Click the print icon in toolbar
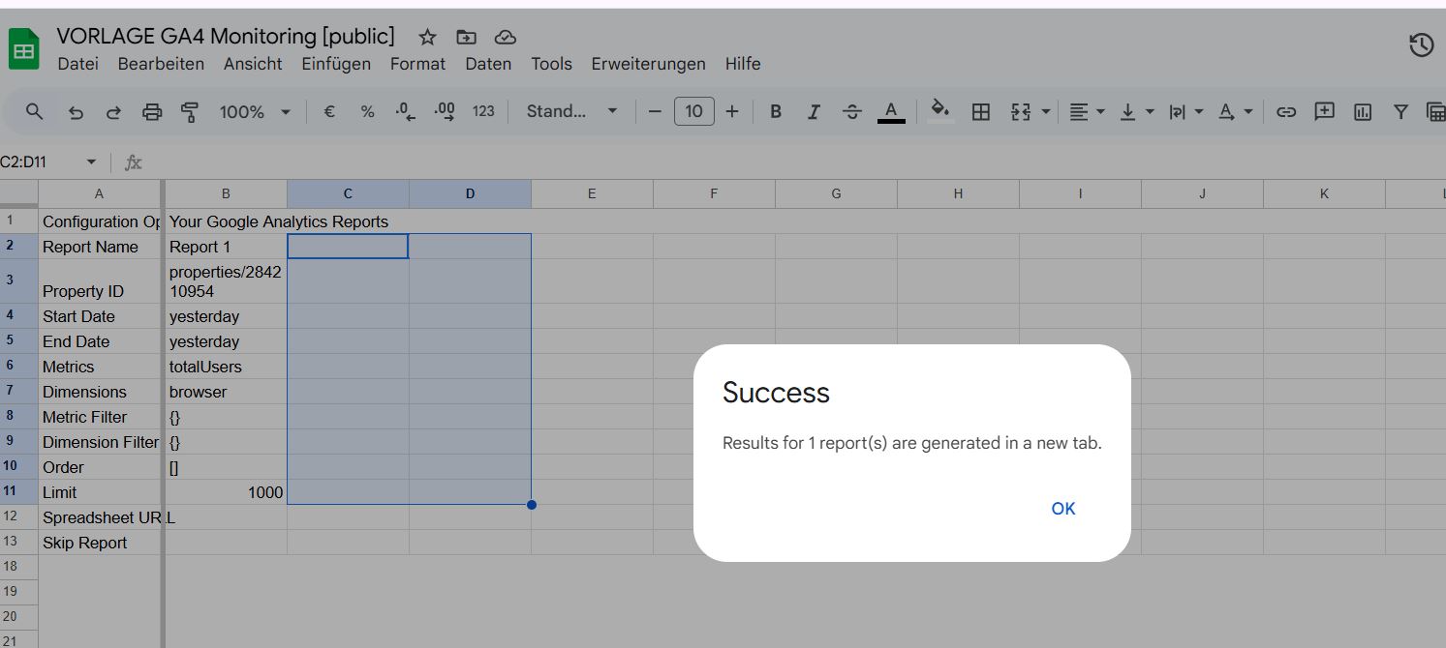1446x648 pixels. pos(152,112)
